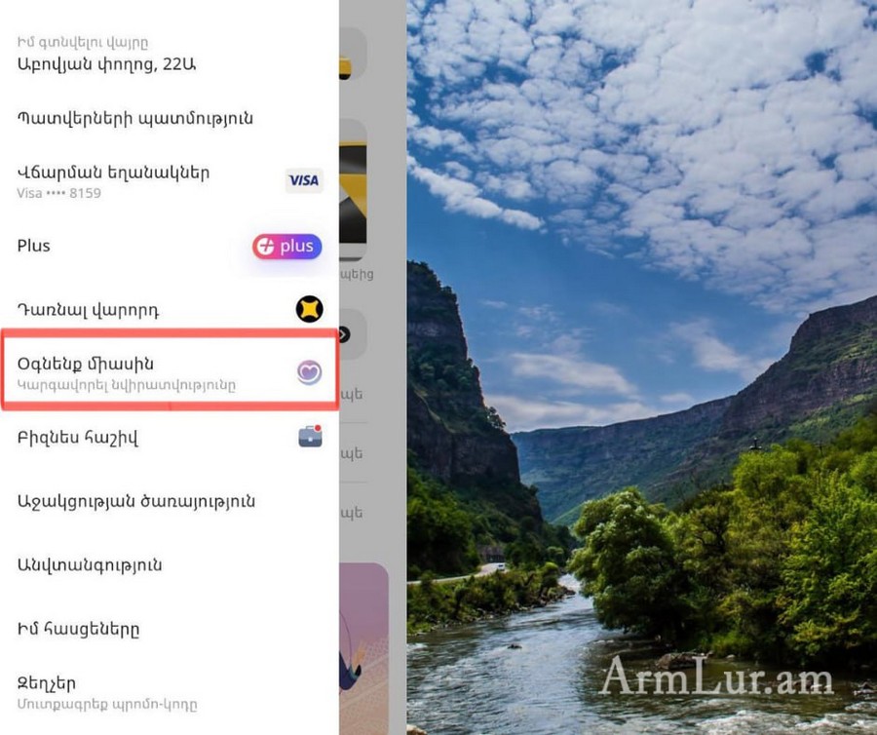Tap the yellow-black driver icon beside Դառնալ վարորդ
Screen dimensions: 877x735
pyautogui.click(x=309, y=309)
